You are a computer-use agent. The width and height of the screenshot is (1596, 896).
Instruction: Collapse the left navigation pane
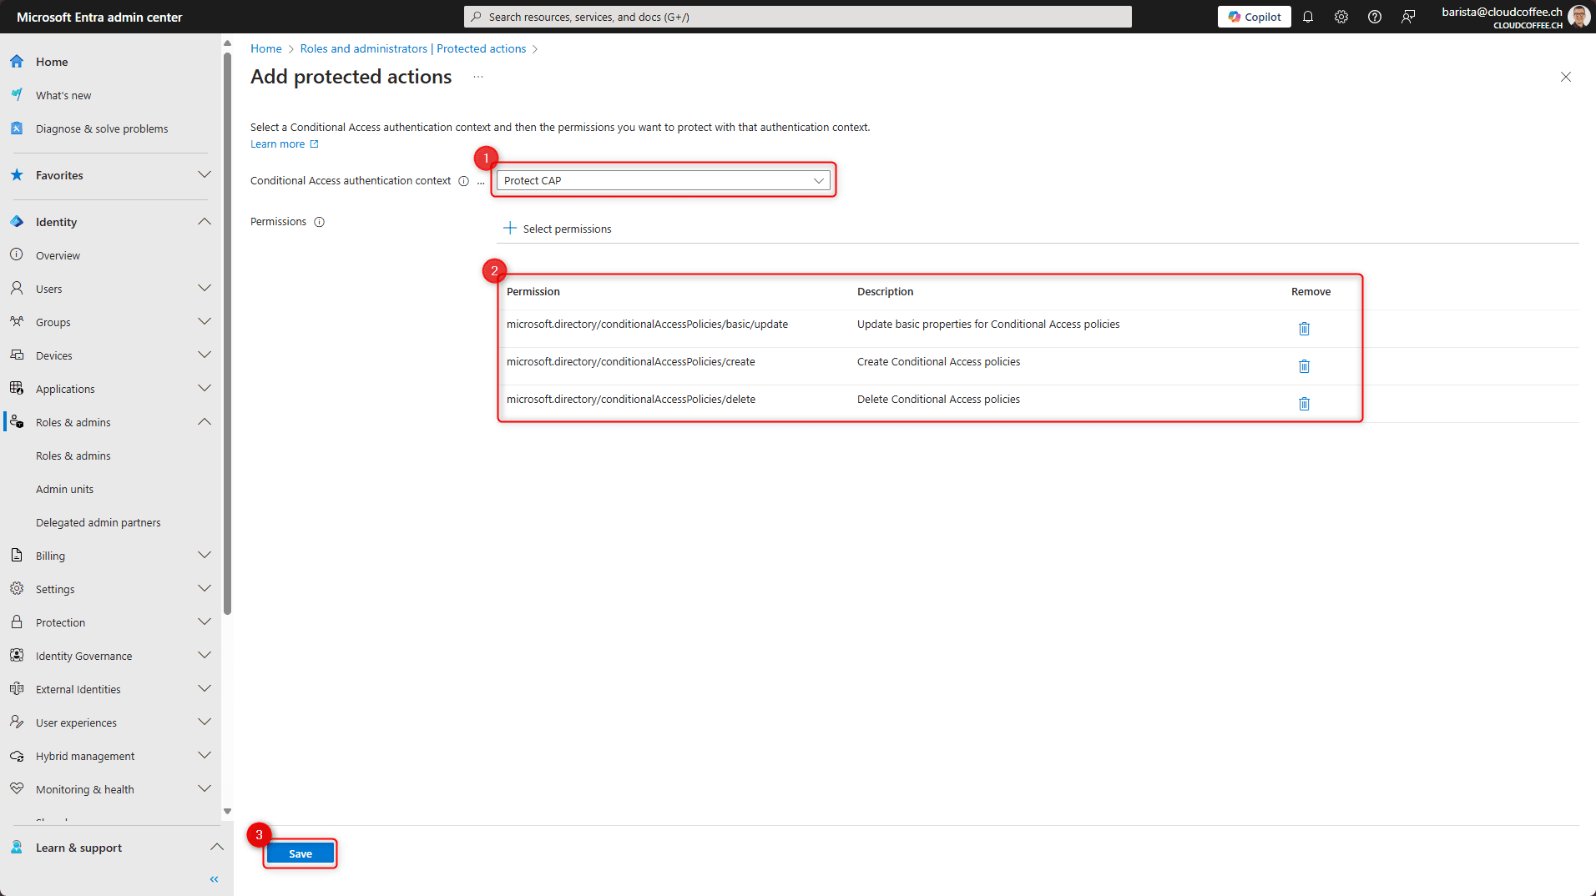(x=213, y=878)
